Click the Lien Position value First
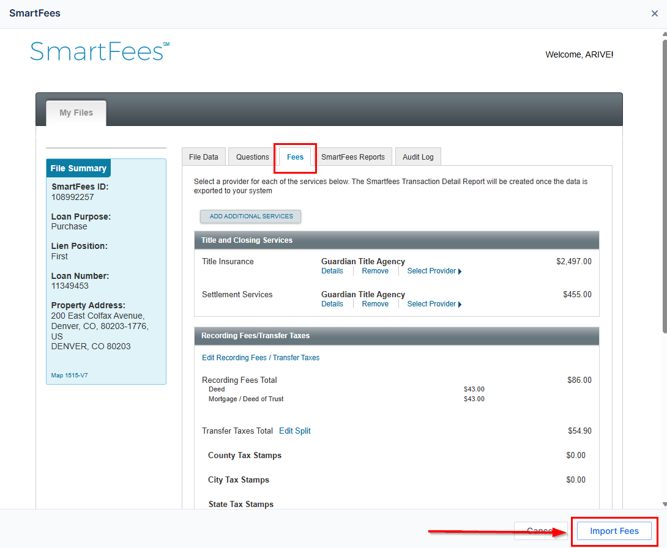This screenshot has width=667, height=548. [x=59, y=256]
